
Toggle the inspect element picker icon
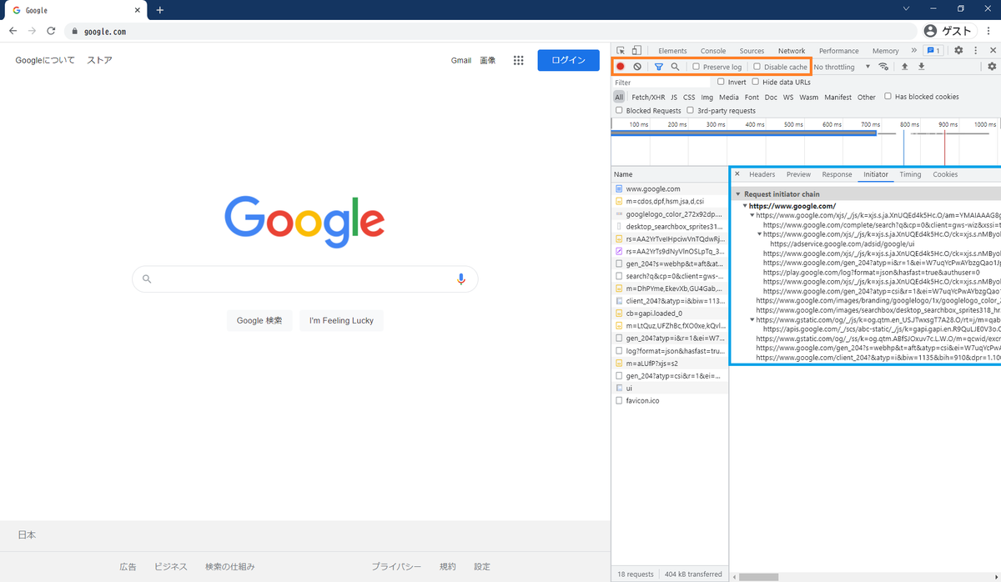coord(621,51)
